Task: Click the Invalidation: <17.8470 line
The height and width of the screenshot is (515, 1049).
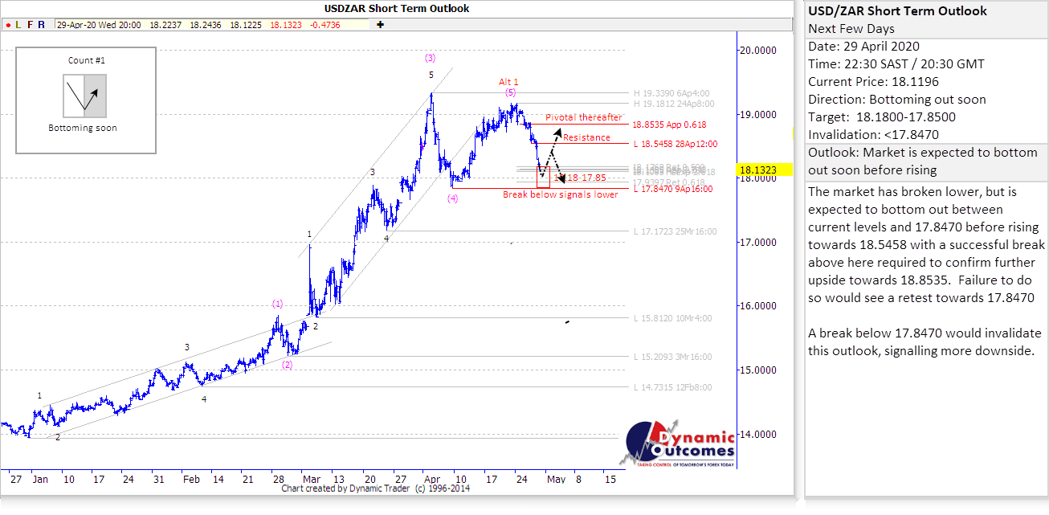Action: click(874, 135)
